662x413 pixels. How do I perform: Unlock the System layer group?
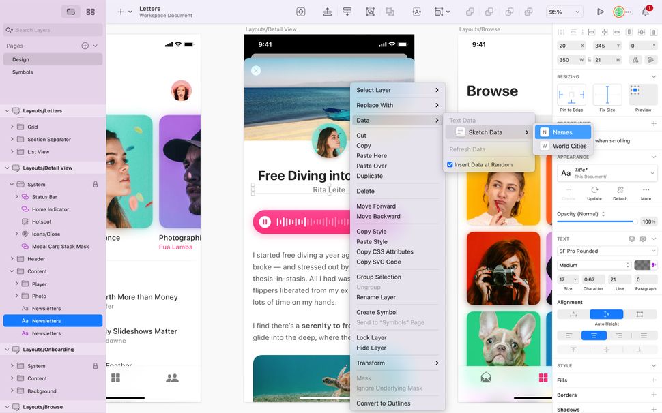tap(95, 184)
